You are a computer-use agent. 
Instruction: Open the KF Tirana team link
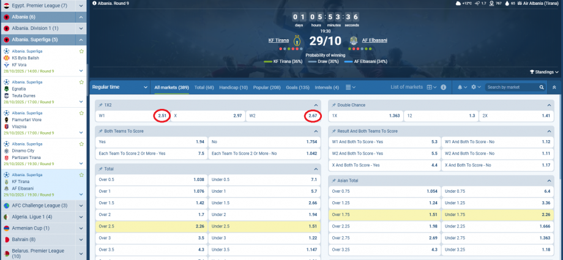click(277, 40)
